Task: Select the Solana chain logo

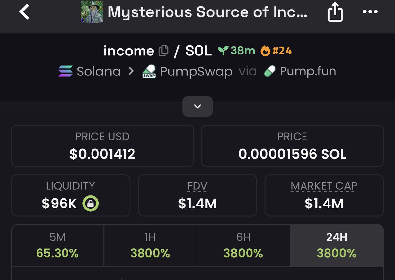Action: click(66, 71)
